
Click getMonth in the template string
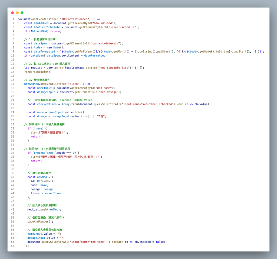pyautogui.click(x=120, y=51)
